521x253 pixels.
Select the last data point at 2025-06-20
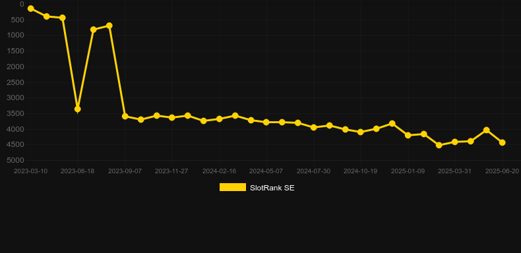point(502,142)
